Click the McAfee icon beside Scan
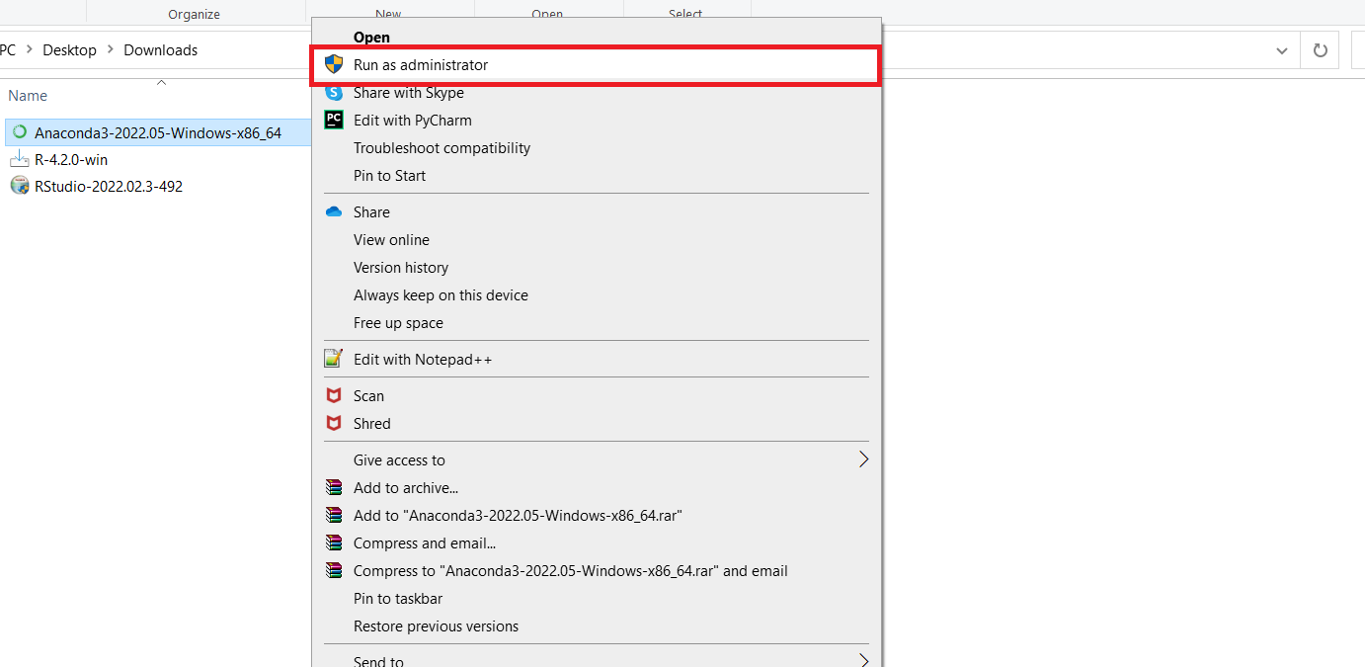 tap(334, 396)
